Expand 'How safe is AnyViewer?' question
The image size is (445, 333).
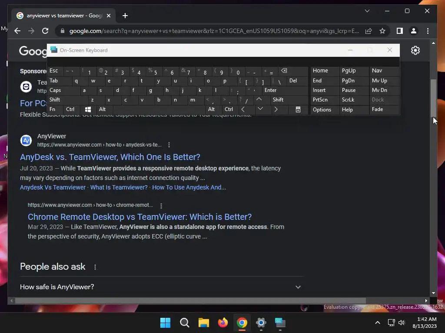pos(161,287)
